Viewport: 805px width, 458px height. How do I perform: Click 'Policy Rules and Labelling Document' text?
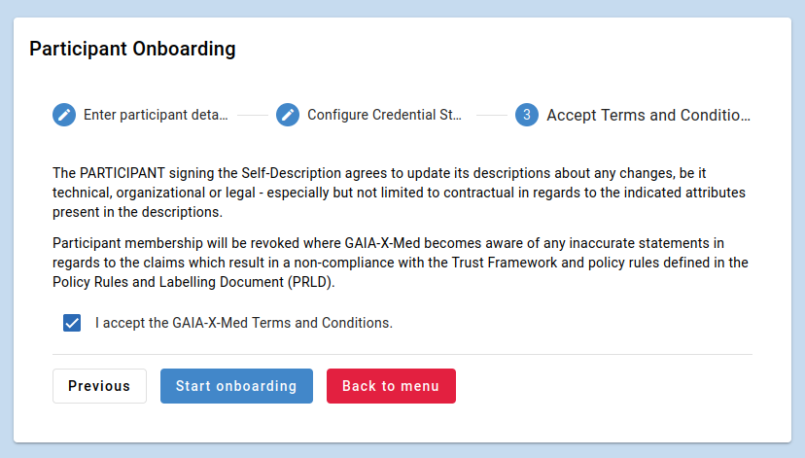point(168,282)
